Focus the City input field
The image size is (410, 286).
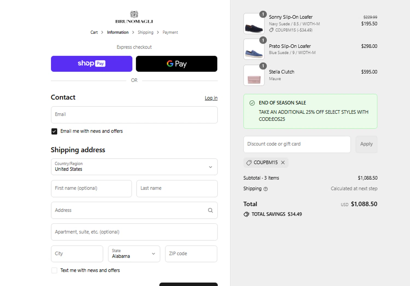[77, 254]
